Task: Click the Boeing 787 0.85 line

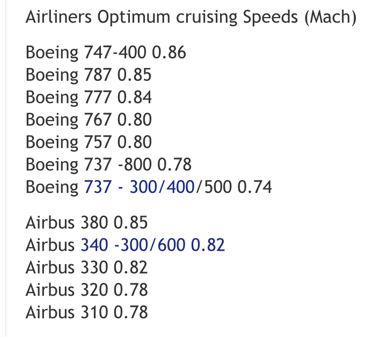Action: pos(89,75)
